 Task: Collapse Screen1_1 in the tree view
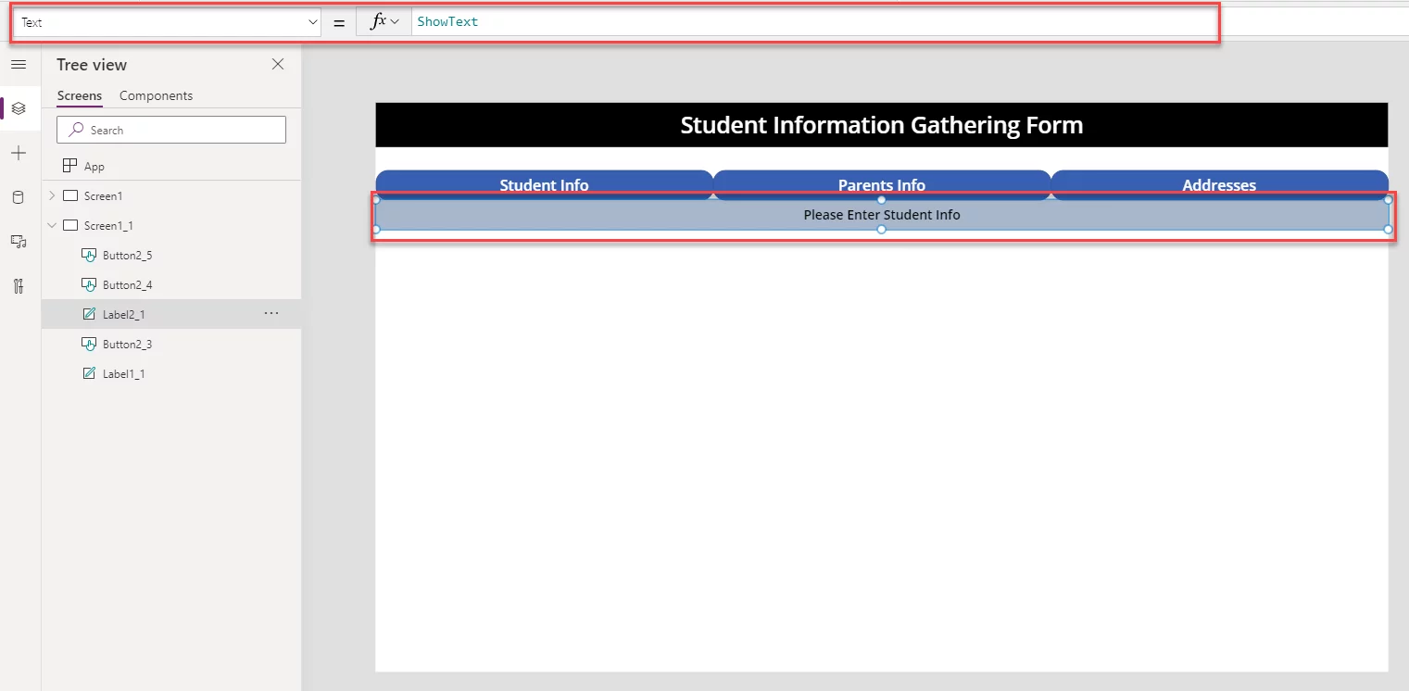click(x=52, y=225)
